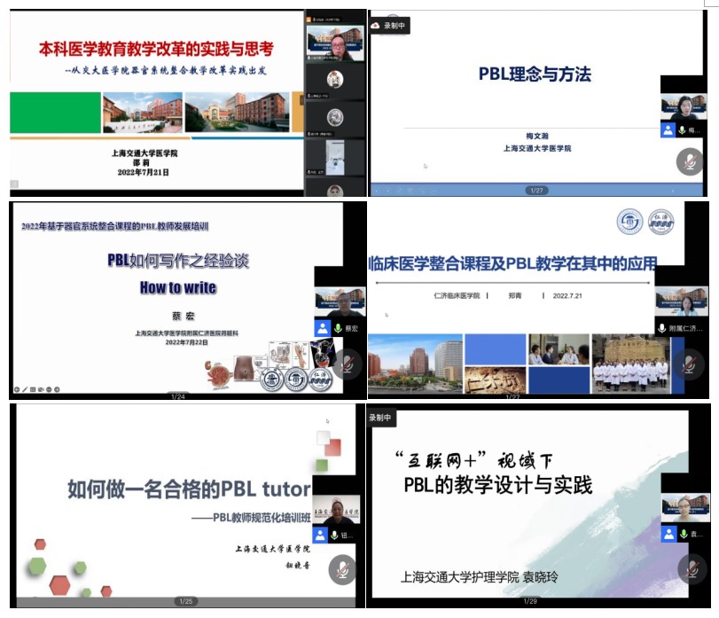Toggle the muted microphone circle in the 临床医学整合课程 window
Screen dimensions: 719x618
point(690,363)
